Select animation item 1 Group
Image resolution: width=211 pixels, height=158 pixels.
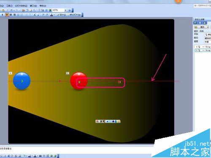coord(203,47)
